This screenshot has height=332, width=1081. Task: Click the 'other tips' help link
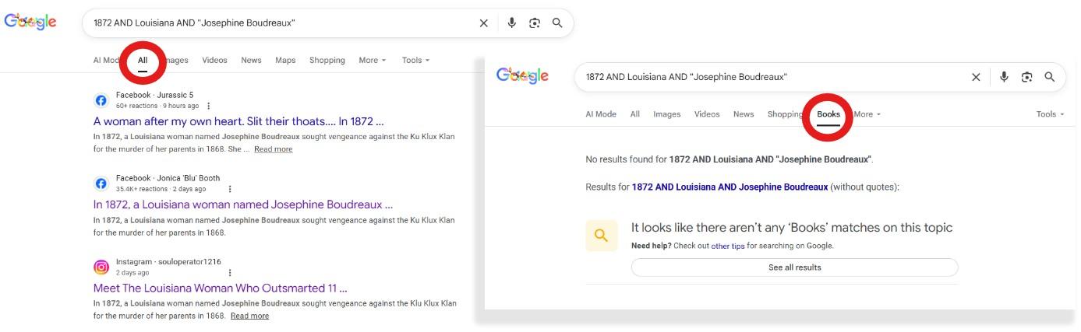728,246
